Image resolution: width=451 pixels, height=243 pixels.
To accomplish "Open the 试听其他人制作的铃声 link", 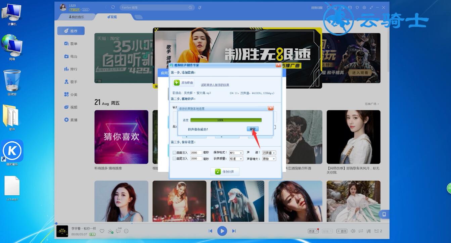I will coord(215,85).
